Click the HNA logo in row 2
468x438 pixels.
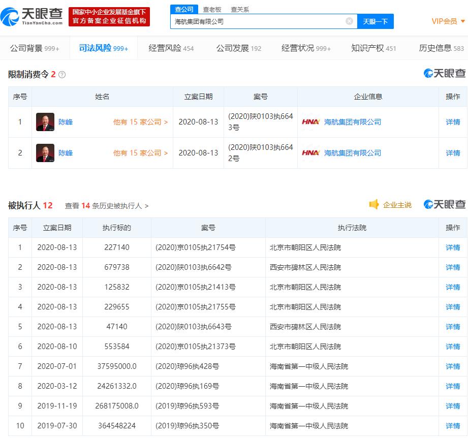click(x=310, y=153)
